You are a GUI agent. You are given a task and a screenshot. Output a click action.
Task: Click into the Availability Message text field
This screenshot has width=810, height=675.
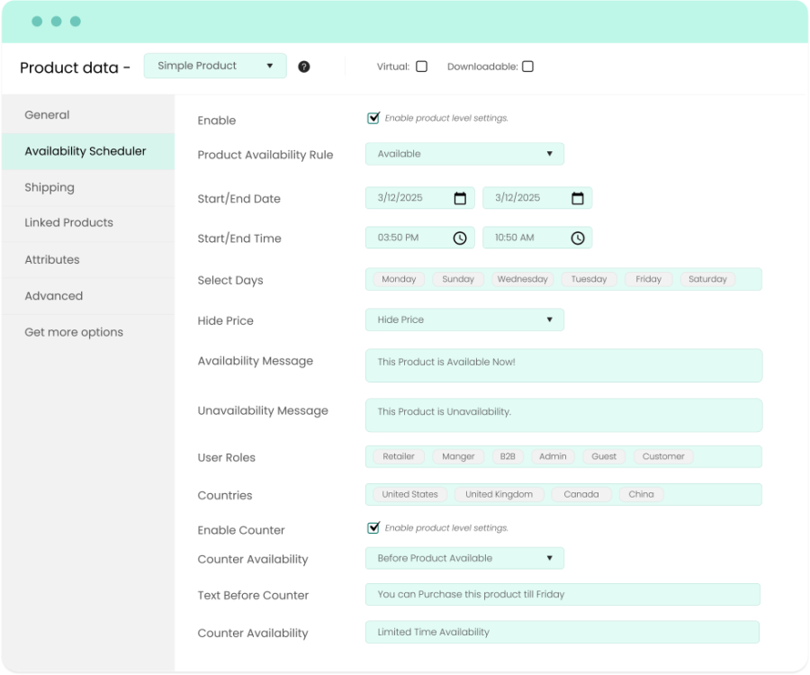(x=563, y=365)
